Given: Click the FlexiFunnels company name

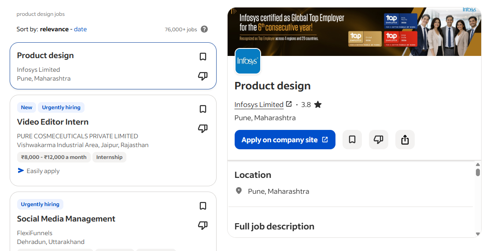Looking at the screenshot, I should click(35, 233).
